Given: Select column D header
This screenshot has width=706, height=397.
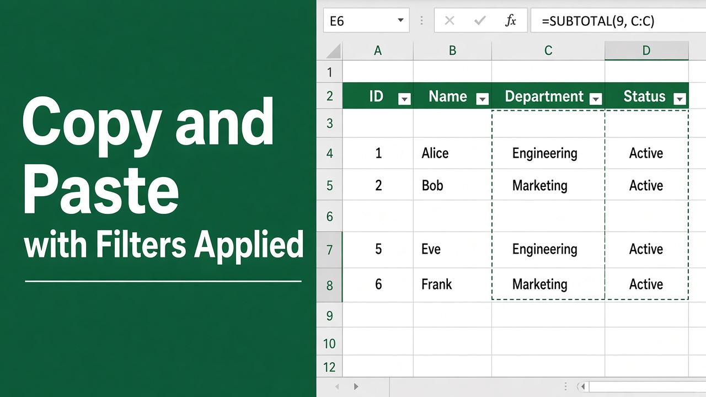Looking at the screenshot, I should (x=646, y=51).
